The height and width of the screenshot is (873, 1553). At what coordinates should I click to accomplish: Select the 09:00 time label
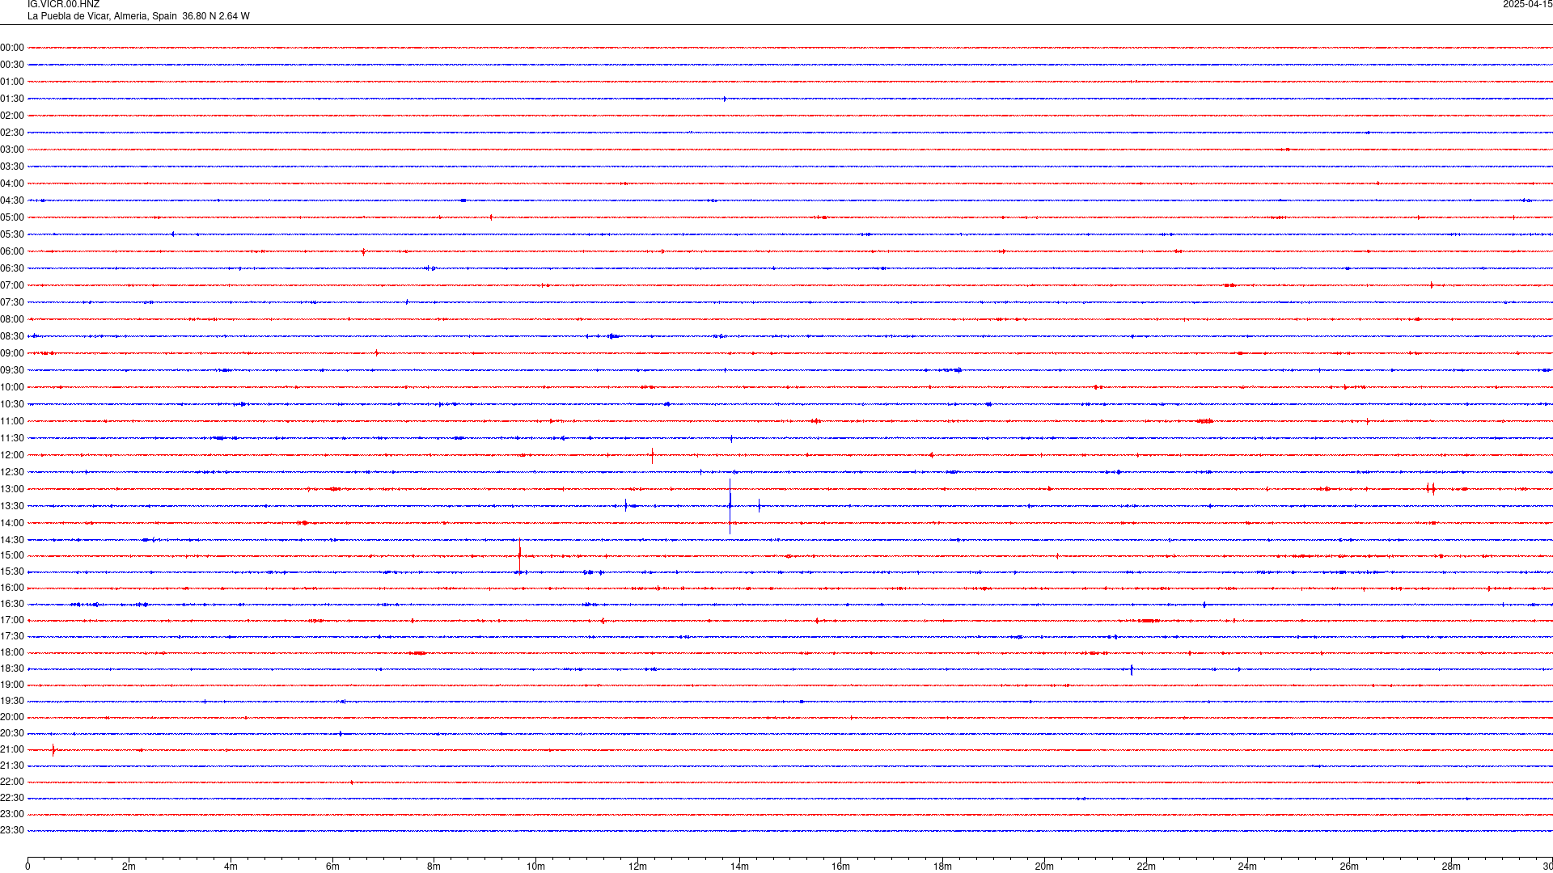click(x=12, y=353)
